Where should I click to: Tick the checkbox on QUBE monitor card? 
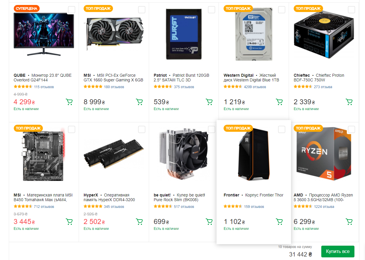[x=72, y=10]
